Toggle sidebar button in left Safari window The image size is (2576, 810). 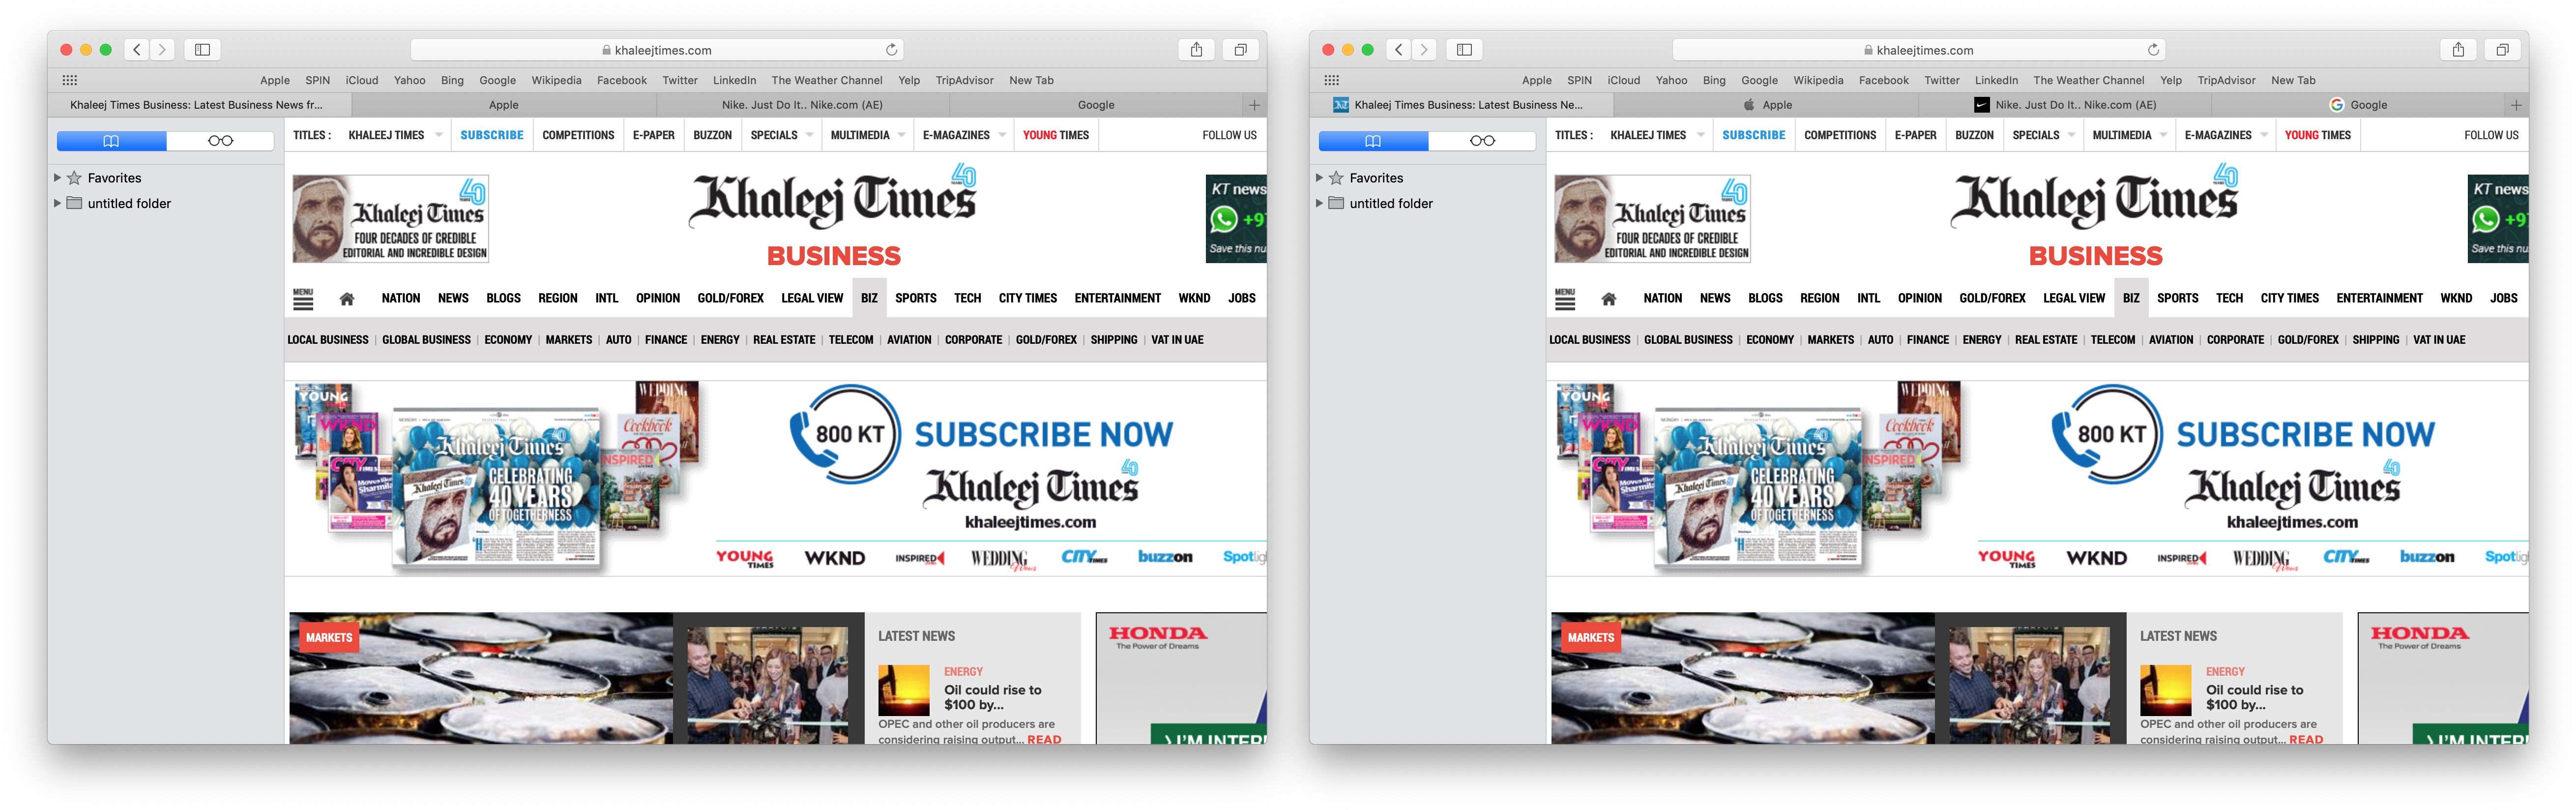202,49
